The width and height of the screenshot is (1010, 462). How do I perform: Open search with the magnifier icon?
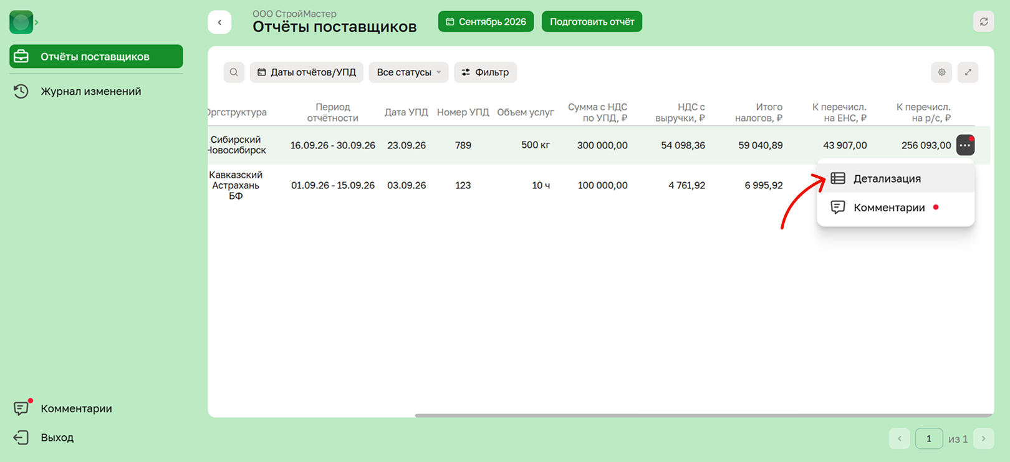coord(234,72)
